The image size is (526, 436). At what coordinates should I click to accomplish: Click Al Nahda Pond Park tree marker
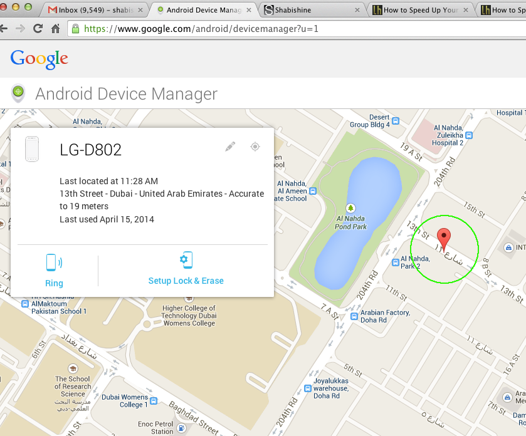(x=350, y=208)
